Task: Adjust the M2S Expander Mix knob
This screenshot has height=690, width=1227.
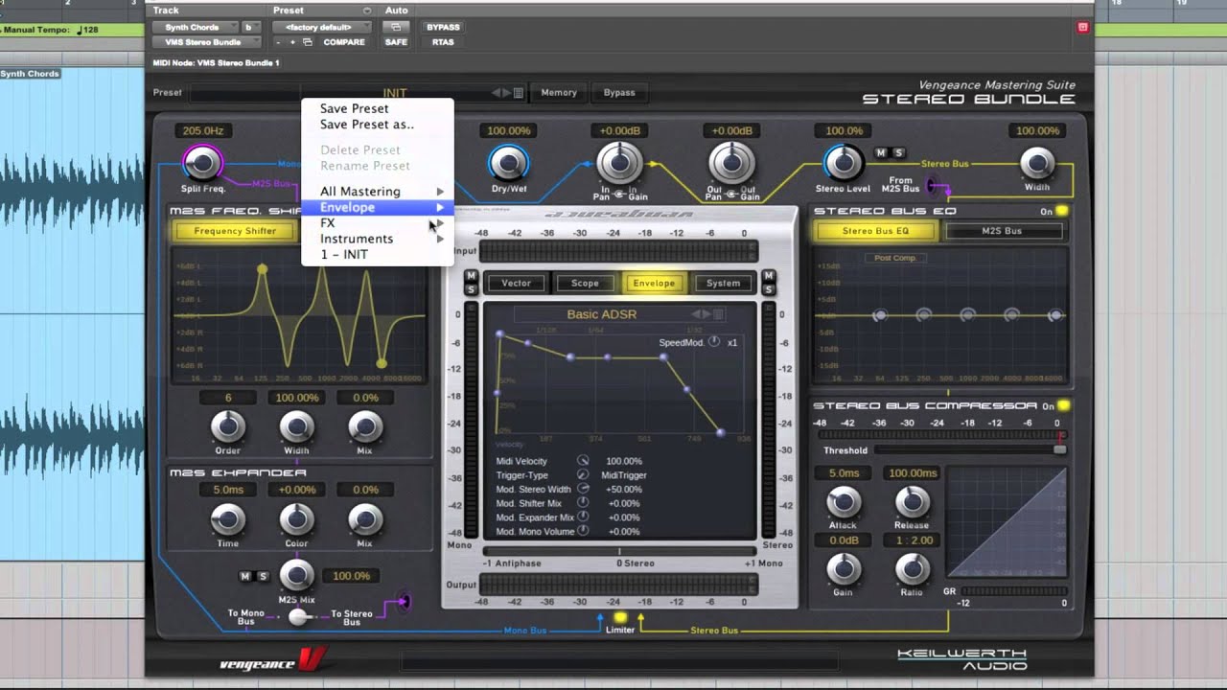Action: tap(365, 518)
